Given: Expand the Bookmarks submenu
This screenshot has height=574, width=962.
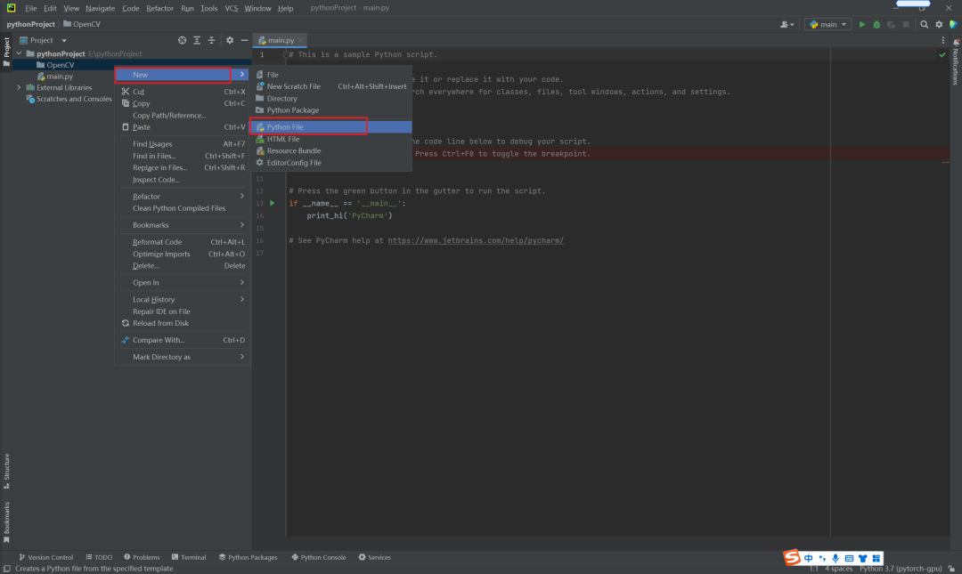Looking at the screenshot, I should coord(183,225).
